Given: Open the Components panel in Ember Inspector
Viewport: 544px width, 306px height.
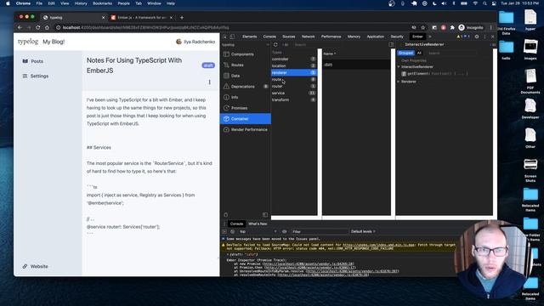Looking at the screenshot, I should point(246,54).
